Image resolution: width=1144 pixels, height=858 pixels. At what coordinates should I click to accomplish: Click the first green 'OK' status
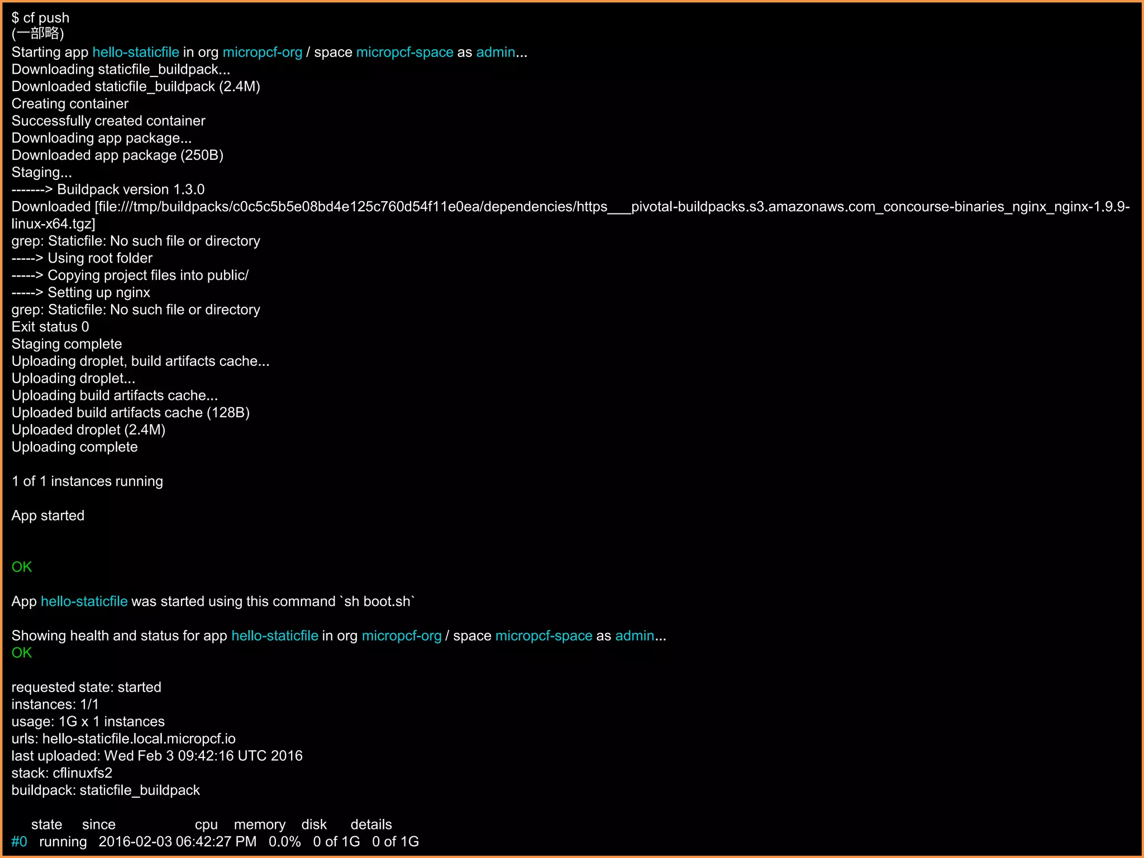[x=22, y=568]
